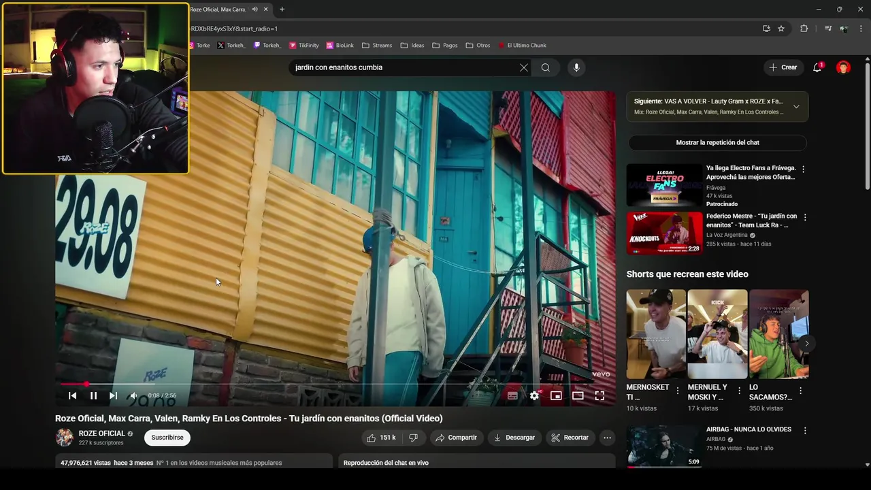Image resolution: width=871 pixels, height=490 pixels.
Task: Open options for AIRBAG video
Action: (x=805, y=431)
